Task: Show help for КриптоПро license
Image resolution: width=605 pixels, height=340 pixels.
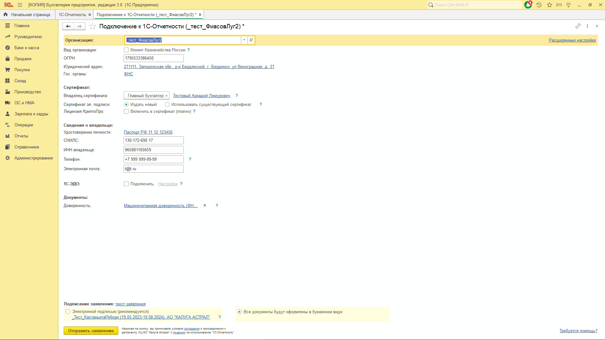Action: click(x=194, y=111)
